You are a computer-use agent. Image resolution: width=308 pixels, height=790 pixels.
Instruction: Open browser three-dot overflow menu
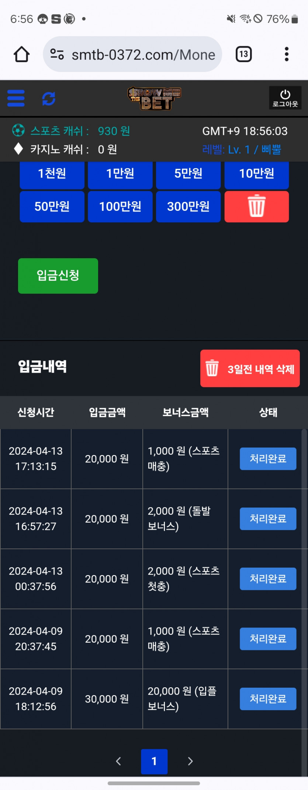pos(286,54)
